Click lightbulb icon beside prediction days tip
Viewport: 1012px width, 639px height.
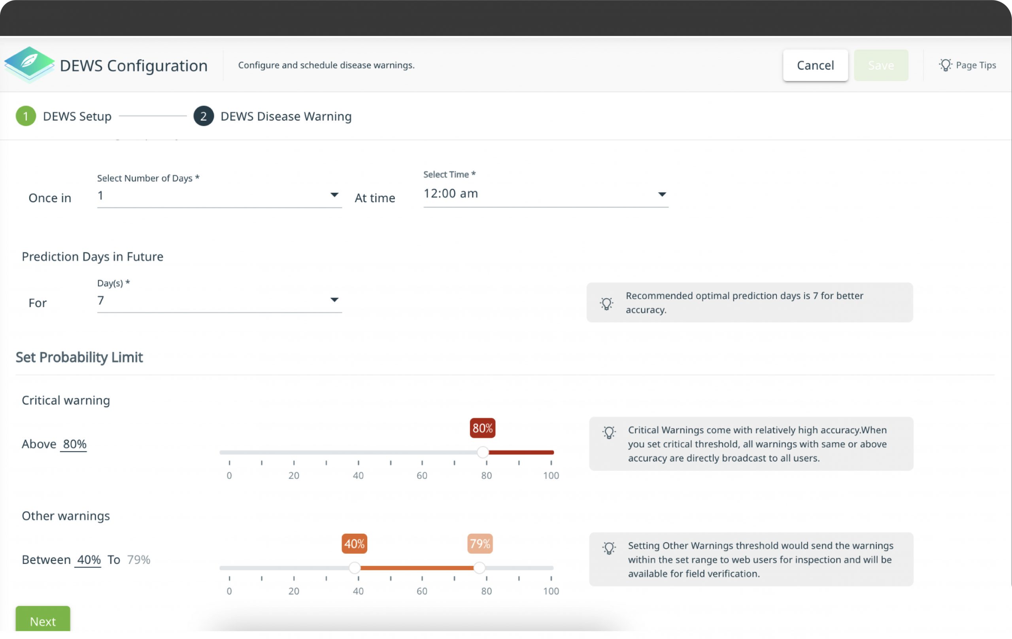coord(606,303)
